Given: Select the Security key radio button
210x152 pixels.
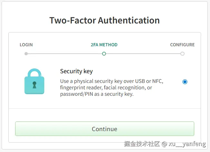Looking at the screenshot, I should pos(185,82).
